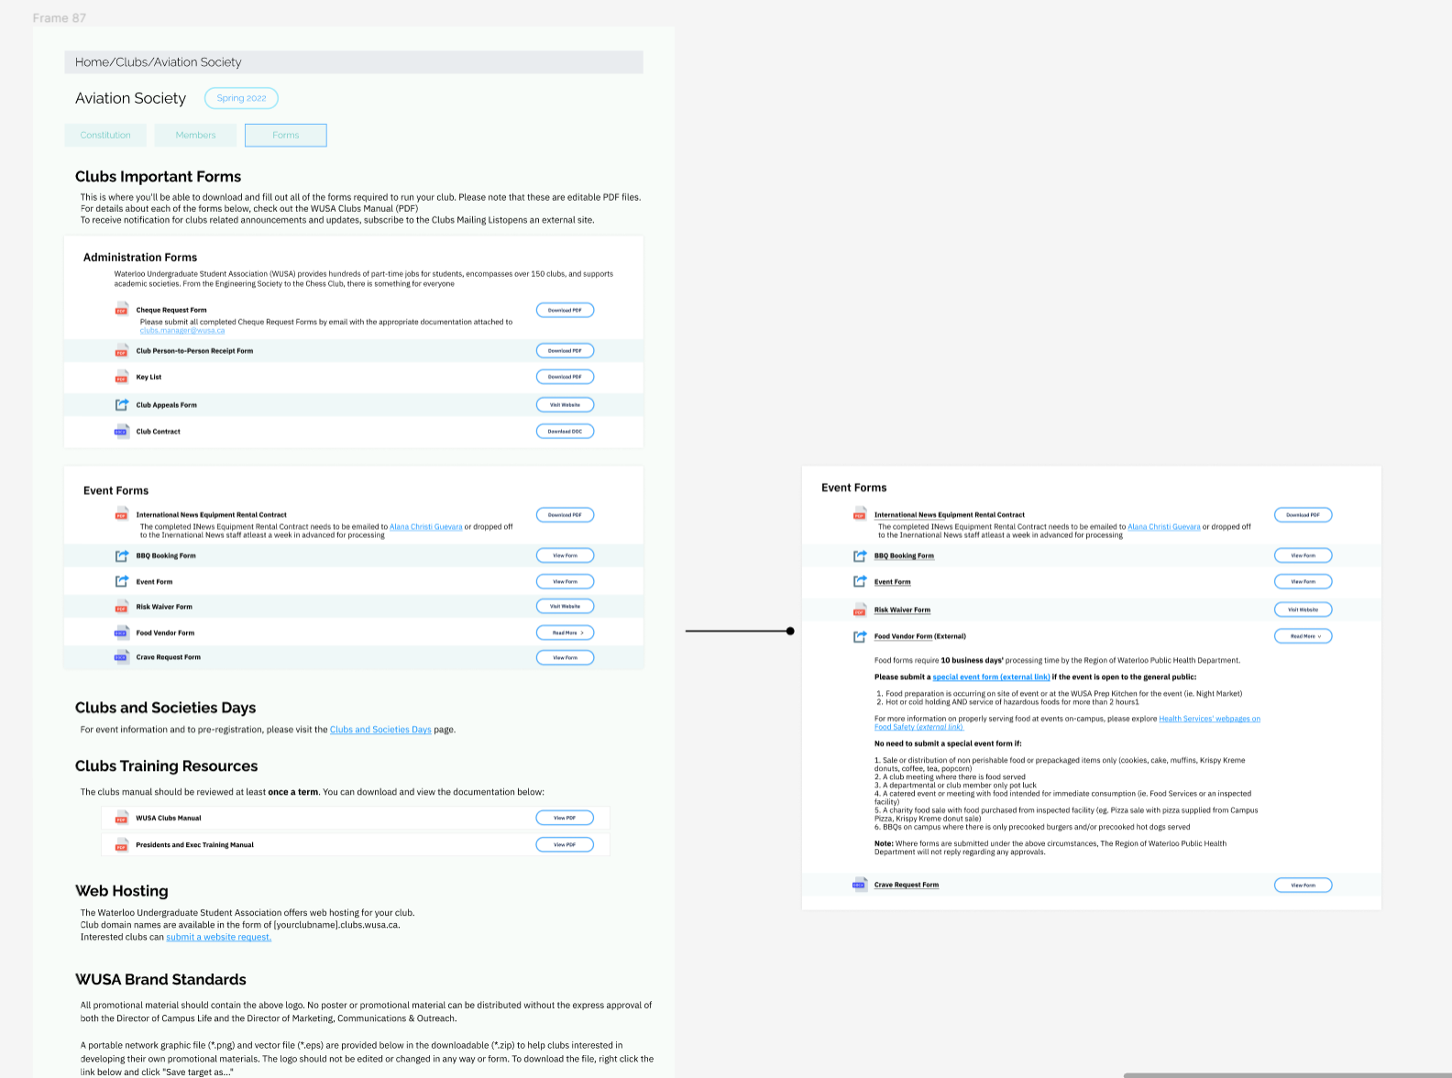Screen dimensions: 1452x1078
Task: Click View Form for Event Form in the expanded Event Forms panel
Action: pyautogui.click(x=1303, y=581)
